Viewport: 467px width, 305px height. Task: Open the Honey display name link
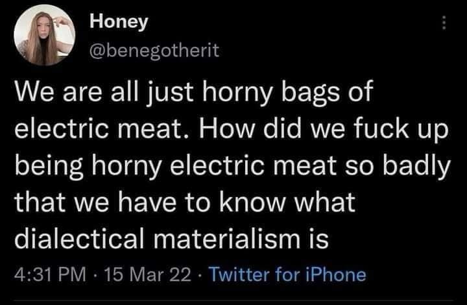click(119, 21)
